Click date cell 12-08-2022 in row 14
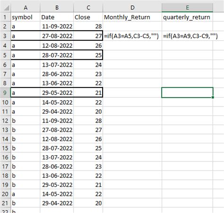 pos(57,139)
